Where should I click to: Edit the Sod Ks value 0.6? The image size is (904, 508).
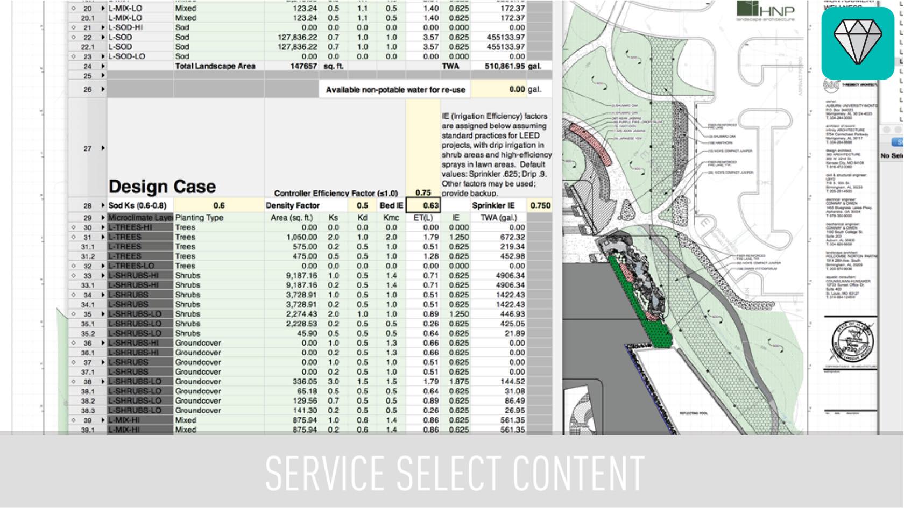click(x=219, y=205)
